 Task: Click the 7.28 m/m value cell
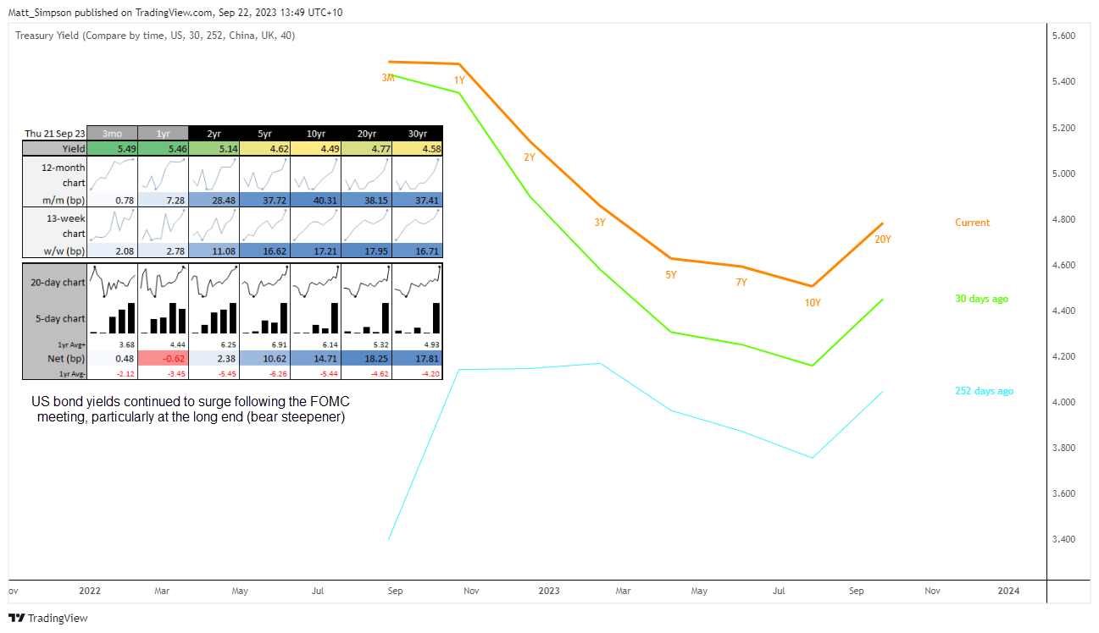[163, 200]
